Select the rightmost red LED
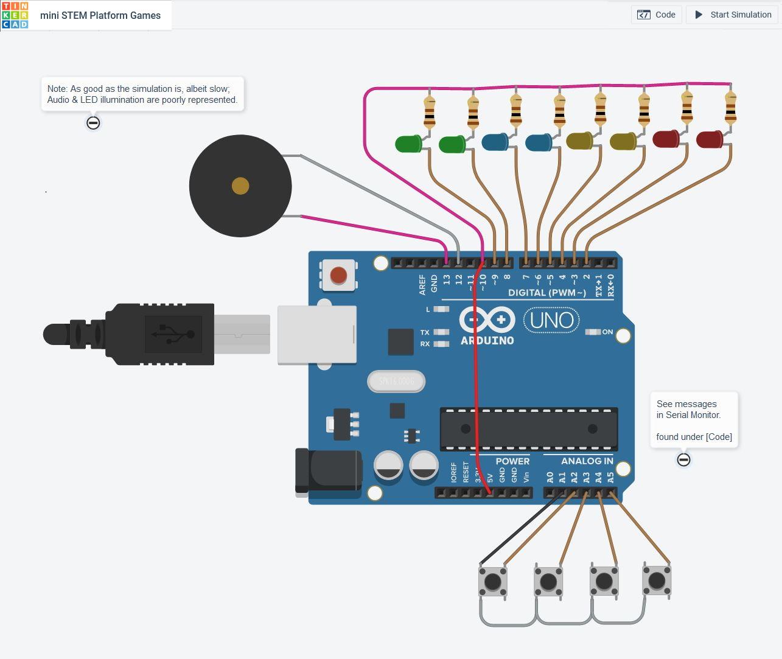 (x=710, y=139)
